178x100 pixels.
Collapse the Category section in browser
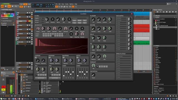click(x=154, y=46)
